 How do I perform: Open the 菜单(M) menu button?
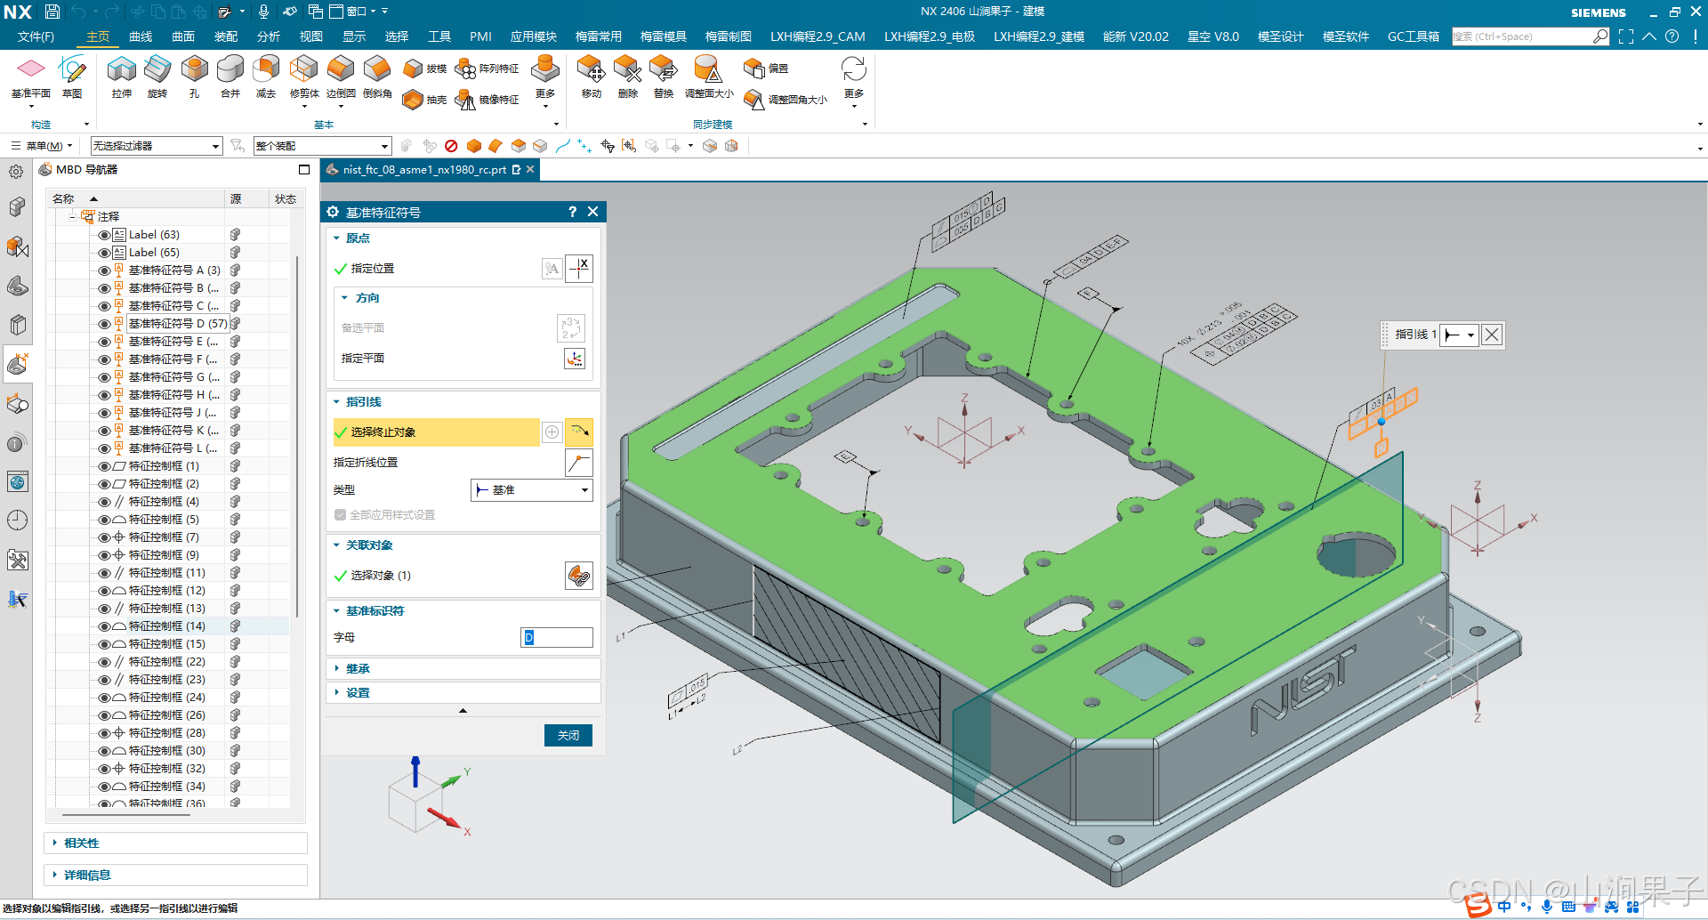tap(42, 146)
